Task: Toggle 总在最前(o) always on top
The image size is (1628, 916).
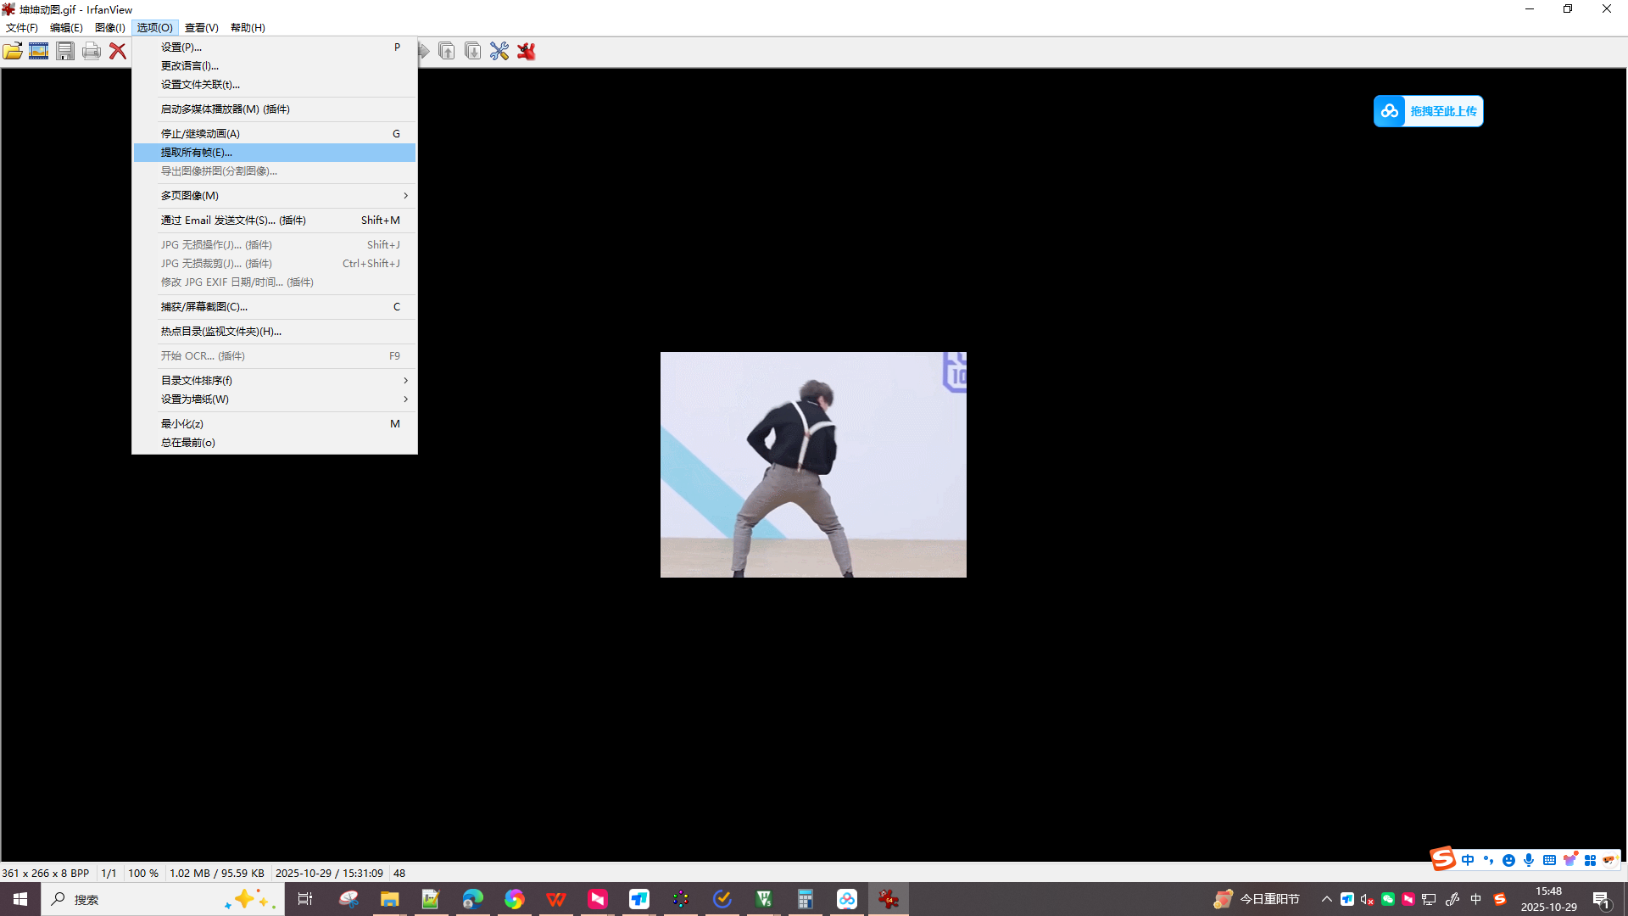Action: point(188,443)
